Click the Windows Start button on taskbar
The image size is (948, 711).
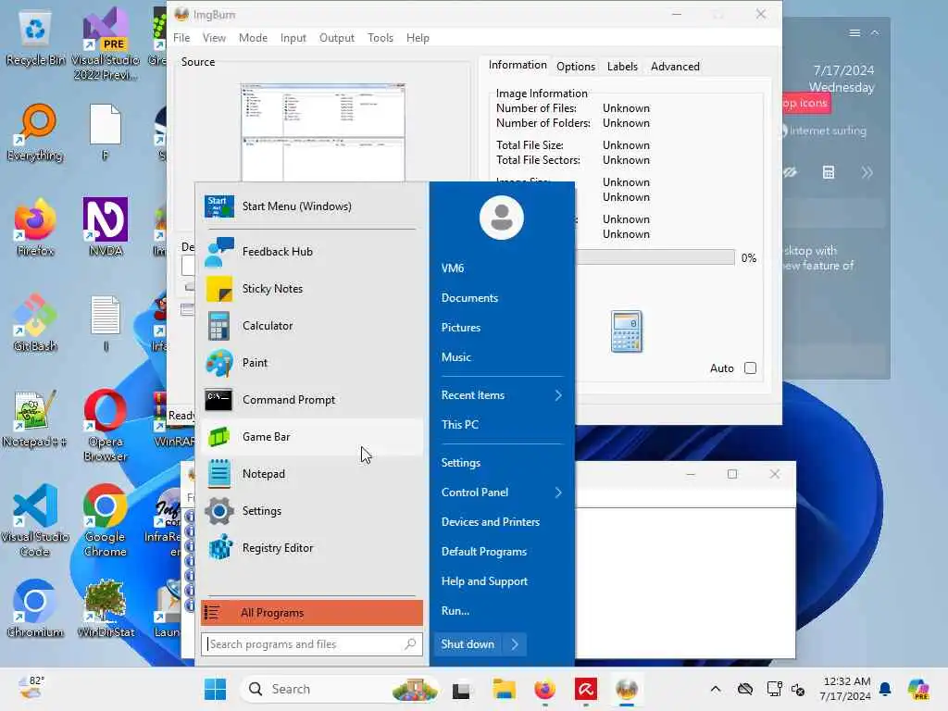[215, 689]
